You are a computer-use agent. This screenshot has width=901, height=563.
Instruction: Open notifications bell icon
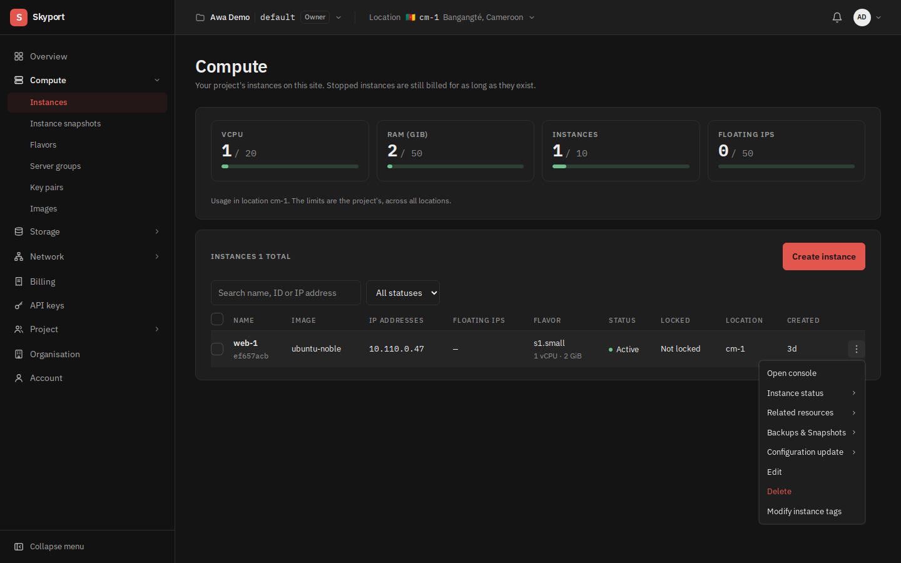point(837,18)
